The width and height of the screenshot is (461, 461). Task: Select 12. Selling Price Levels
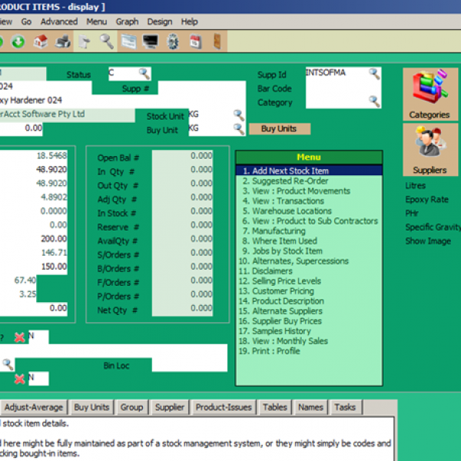tap(309, 280)
